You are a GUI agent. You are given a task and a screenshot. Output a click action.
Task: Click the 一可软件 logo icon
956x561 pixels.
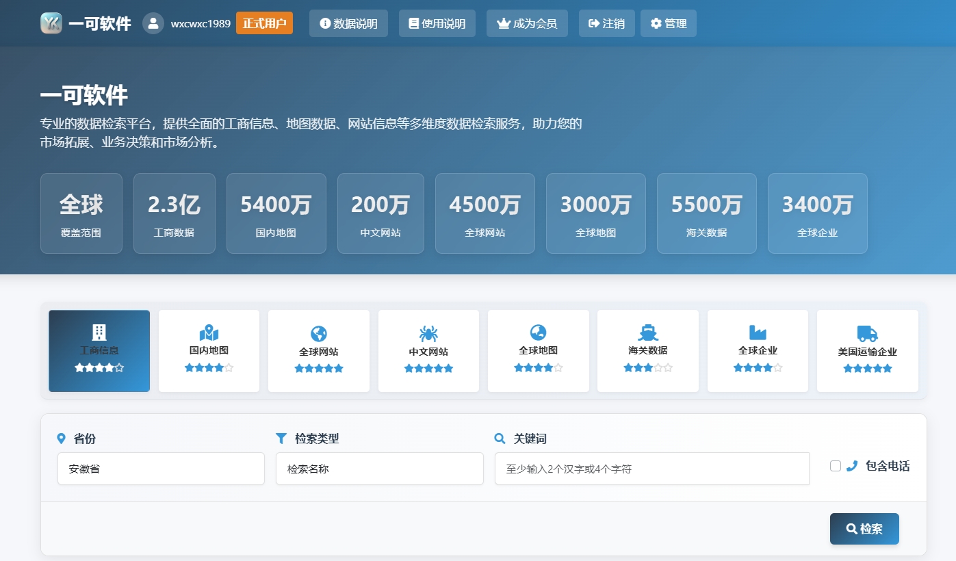(x=51, y=23)
